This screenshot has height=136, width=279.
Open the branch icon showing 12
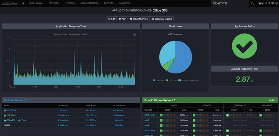pyautogui.click(x=267, y=3)
